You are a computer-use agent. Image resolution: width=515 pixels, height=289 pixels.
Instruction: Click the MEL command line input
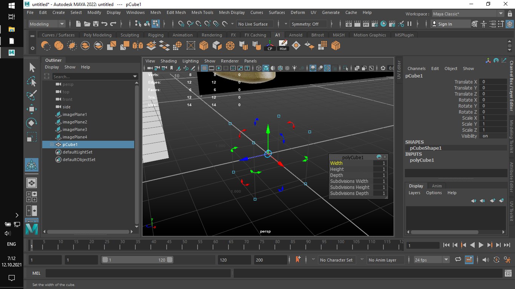click(138, 273)
